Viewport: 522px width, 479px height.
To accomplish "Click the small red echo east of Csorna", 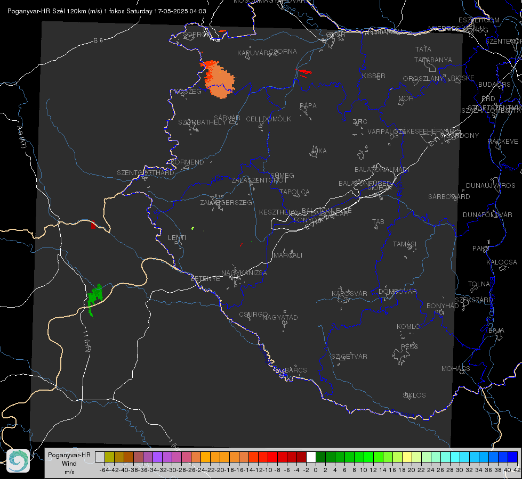I will coord(303,72).
